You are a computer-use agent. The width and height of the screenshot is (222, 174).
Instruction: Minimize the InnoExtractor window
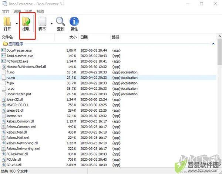click(x=188, y=4)
